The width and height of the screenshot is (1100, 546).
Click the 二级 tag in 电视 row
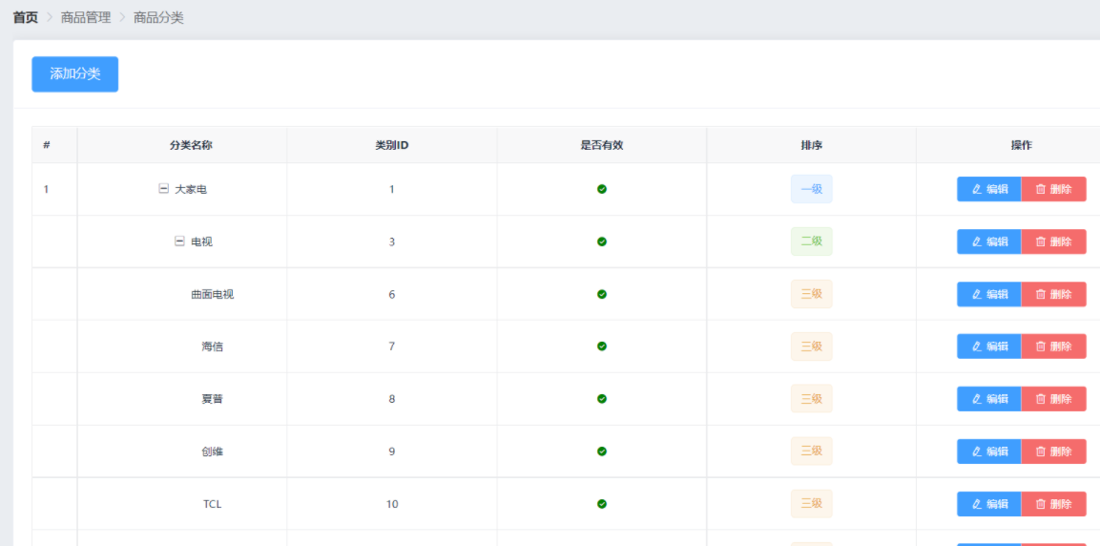coord(812,241)
